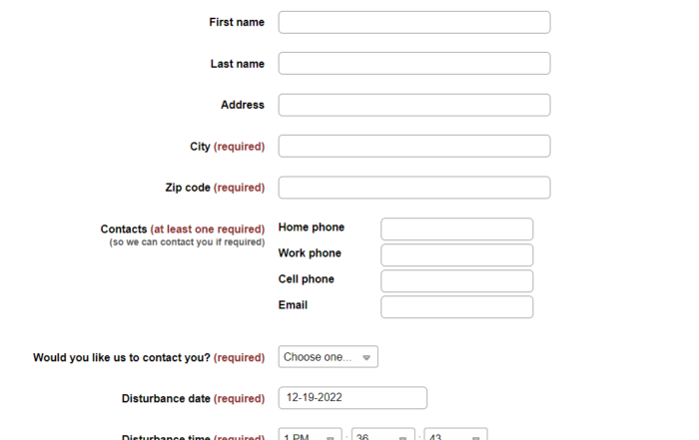Click the 'Zip code (required)' label
This screenshot has height=440, width=699.
[215, 188]
